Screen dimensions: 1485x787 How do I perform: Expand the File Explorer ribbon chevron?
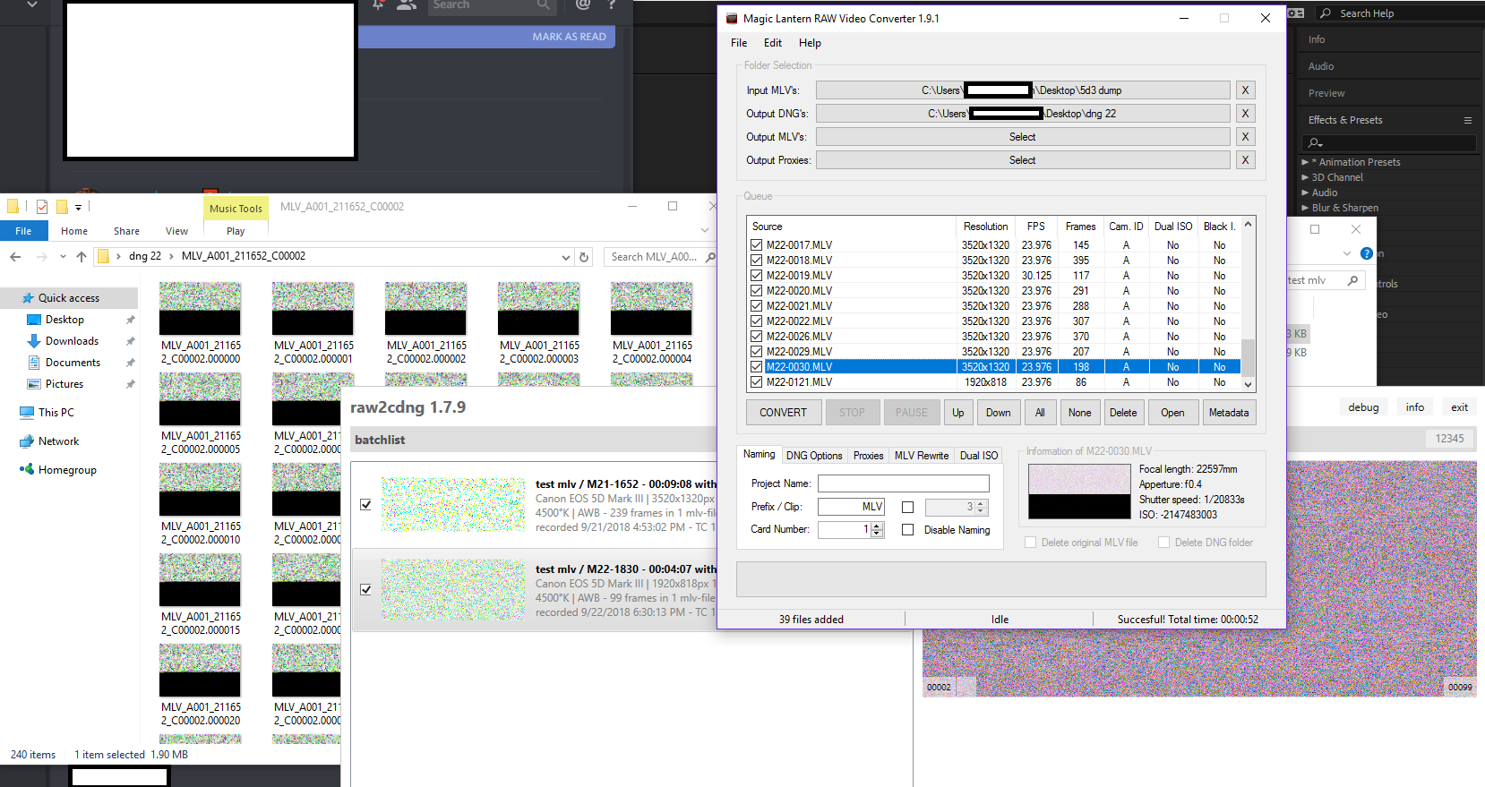coord(705,231)
